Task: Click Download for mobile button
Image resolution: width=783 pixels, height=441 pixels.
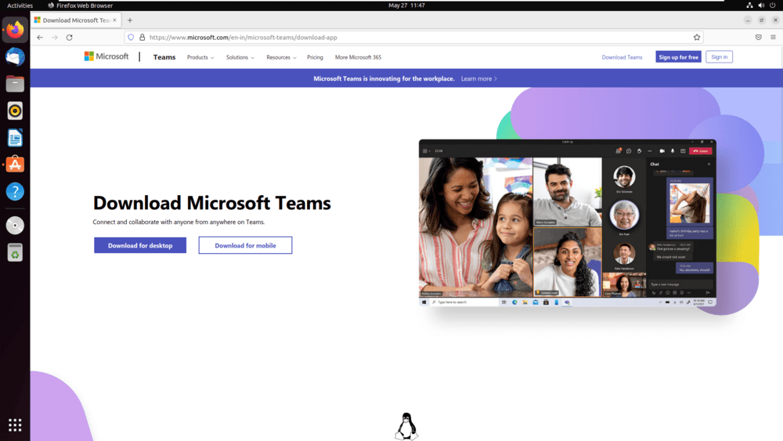Action: (x=245, y=245)
